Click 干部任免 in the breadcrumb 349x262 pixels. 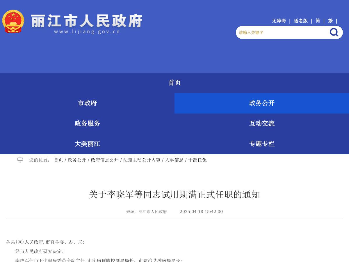tap(198, 160)
